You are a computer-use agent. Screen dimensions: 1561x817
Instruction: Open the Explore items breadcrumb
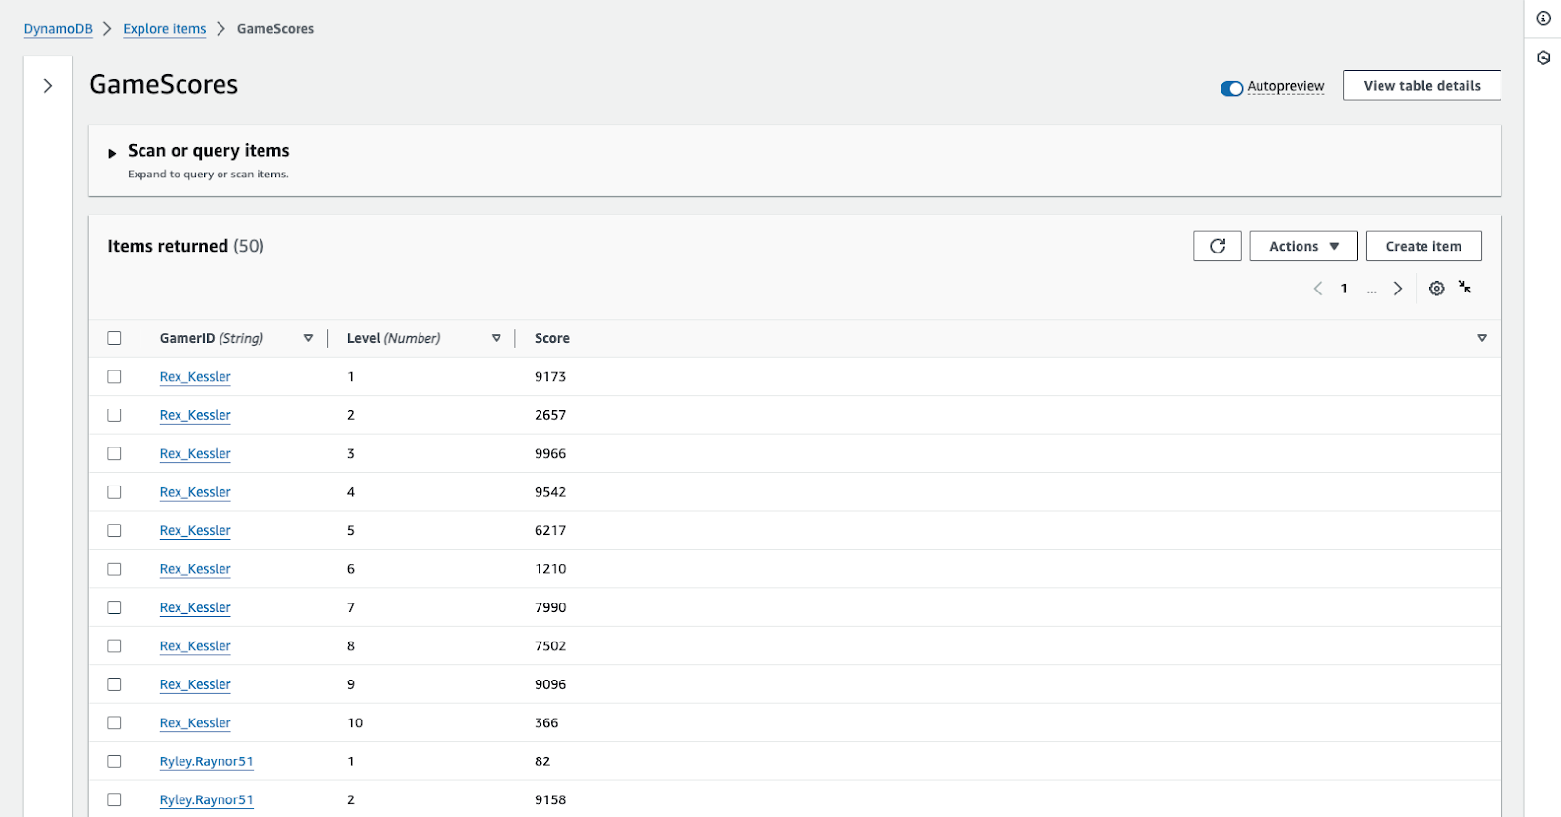pyautogui.click(x=164, y=29)
